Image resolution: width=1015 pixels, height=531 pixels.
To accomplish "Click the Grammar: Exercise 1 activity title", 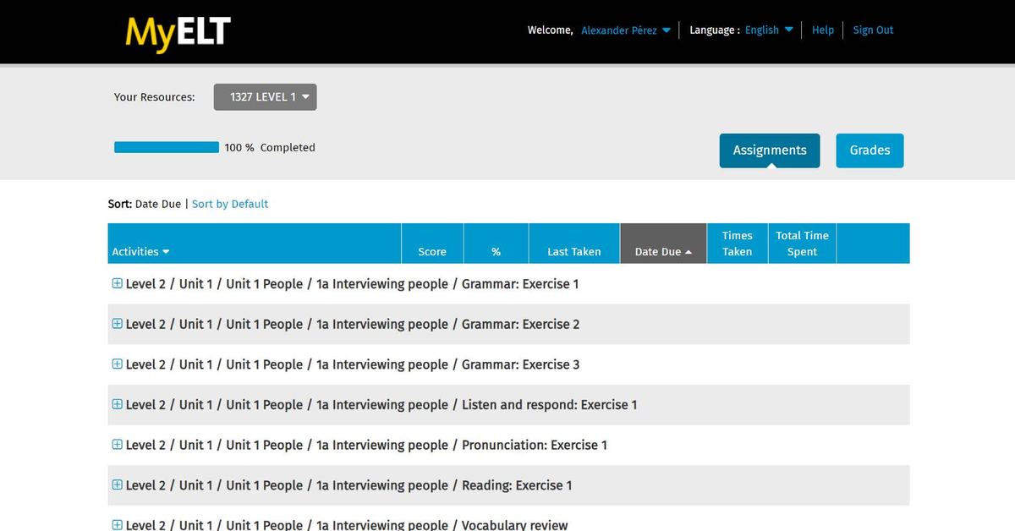I will click(x=353, y=284).
